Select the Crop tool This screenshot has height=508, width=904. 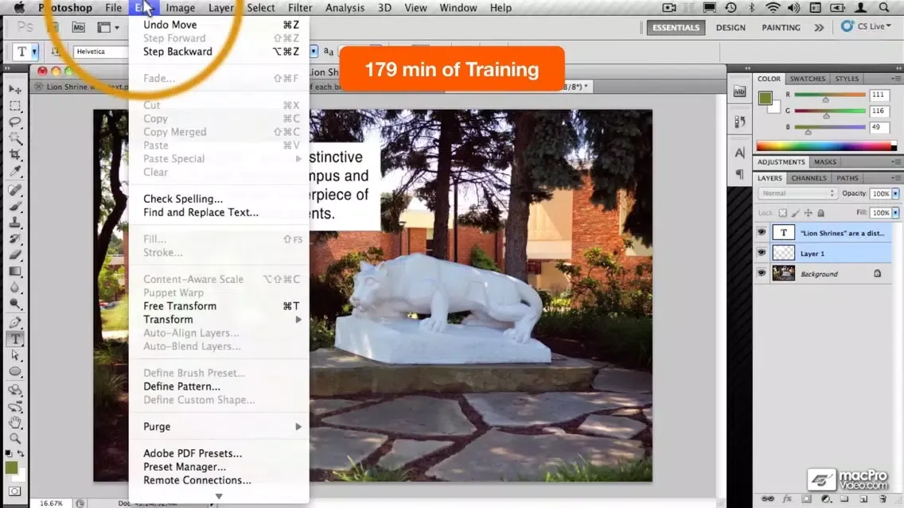(x=15, y=154)
